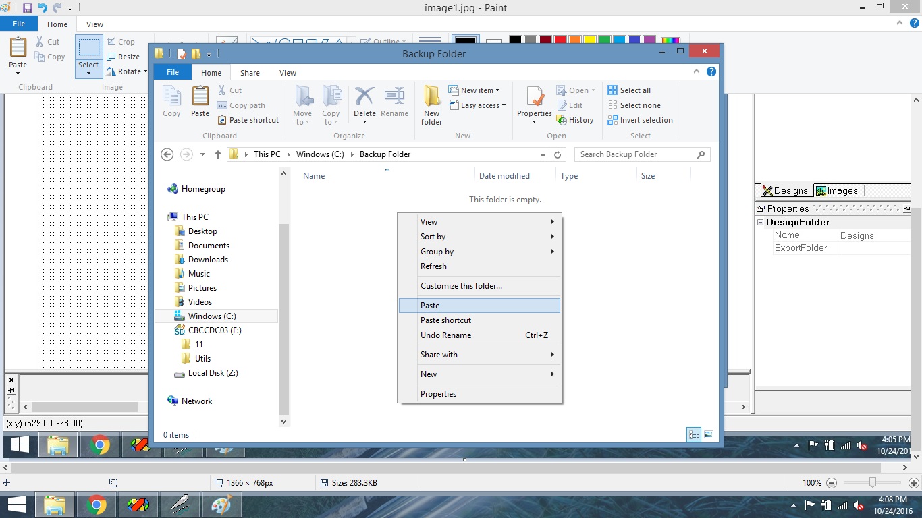
Task: Click the red Delete icon in Backup Folder
Action: (364, 96)
